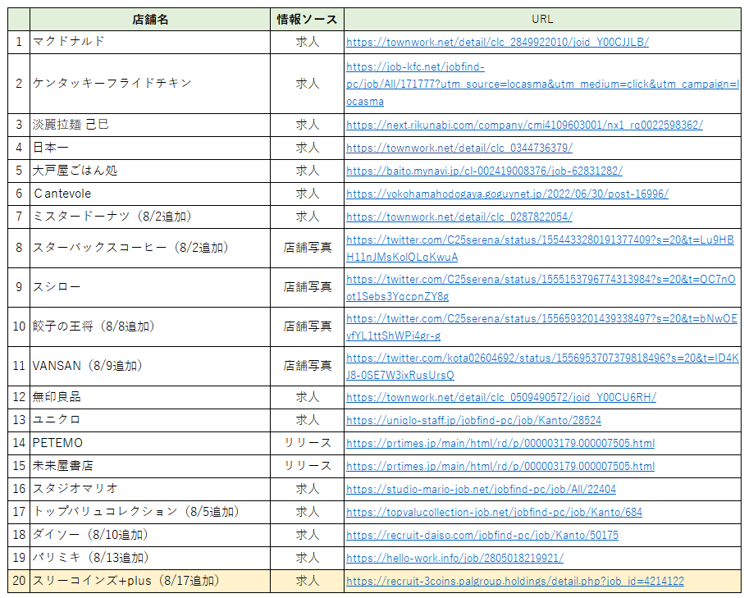
Task: Select the 無印良品 store cell
Action: 150,397
